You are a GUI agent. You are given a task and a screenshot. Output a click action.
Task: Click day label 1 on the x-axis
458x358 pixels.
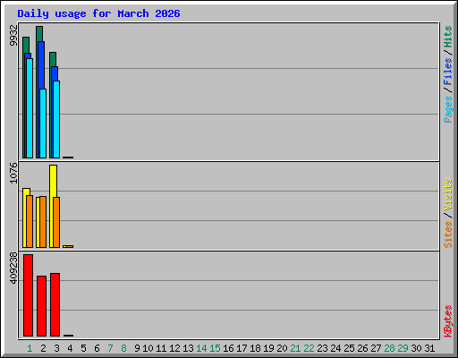click(x=30, y=348)
